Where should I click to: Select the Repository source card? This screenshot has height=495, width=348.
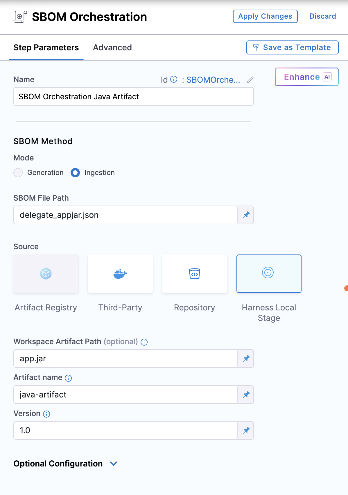point(195,274)
